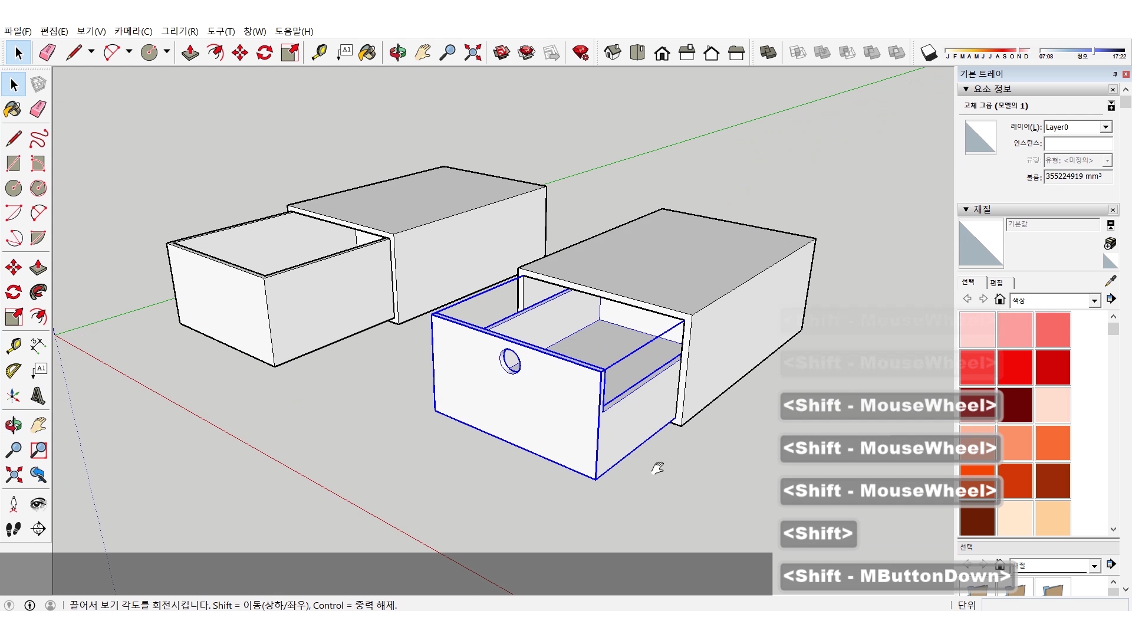
Task: Open the 색상 material library dropdown
Action: pyautogui.click(x=1094, y=301)
